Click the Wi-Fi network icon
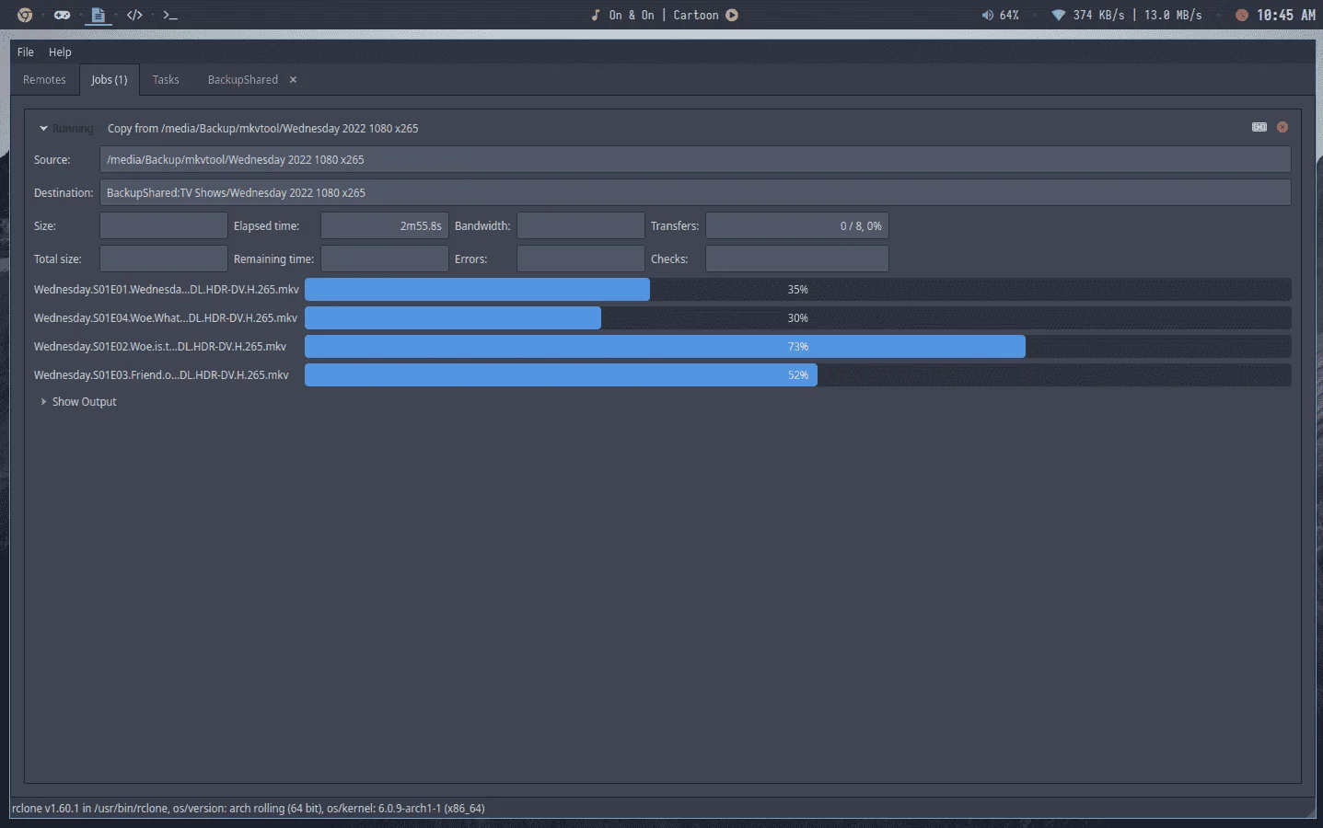 (x=1058, y=15)
